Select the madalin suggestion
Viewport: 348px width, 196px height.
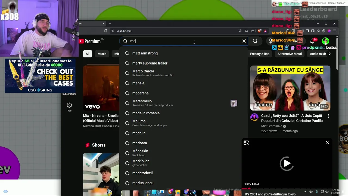pos(184,133)
